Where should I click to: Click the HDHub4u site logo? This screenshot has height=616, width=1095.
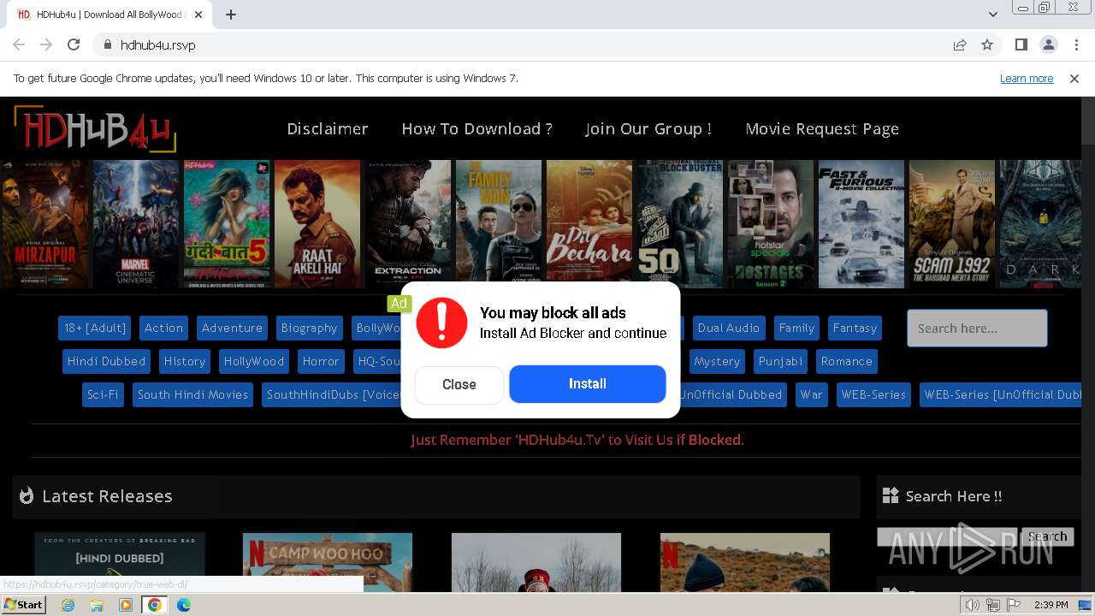pyautogui.click(x=95, y=129)
